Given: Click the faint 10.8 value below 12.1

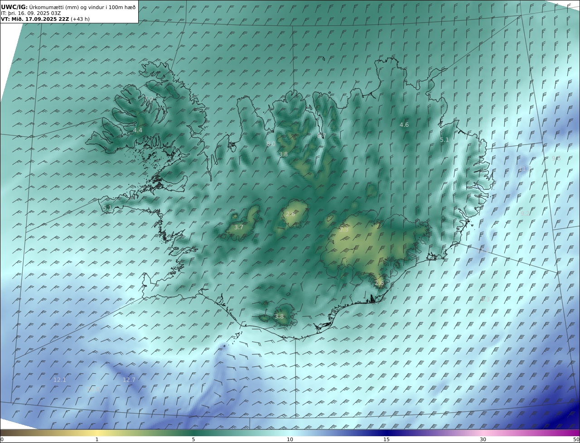Looking at the screenshot, I should pyautogui.click(x=93, y=390).
